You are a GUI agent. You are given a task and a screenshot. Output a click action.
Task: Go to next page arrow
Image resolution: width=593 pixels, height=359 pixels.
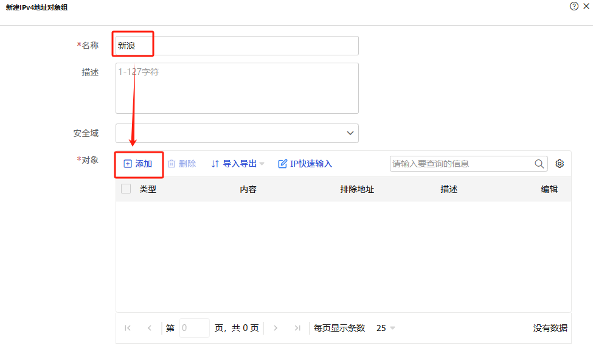click(x=276, y=328)
